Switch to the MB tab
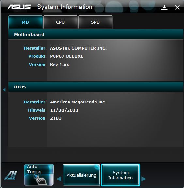This screenshot has width=184, height=188. click(x=25, y=22)
